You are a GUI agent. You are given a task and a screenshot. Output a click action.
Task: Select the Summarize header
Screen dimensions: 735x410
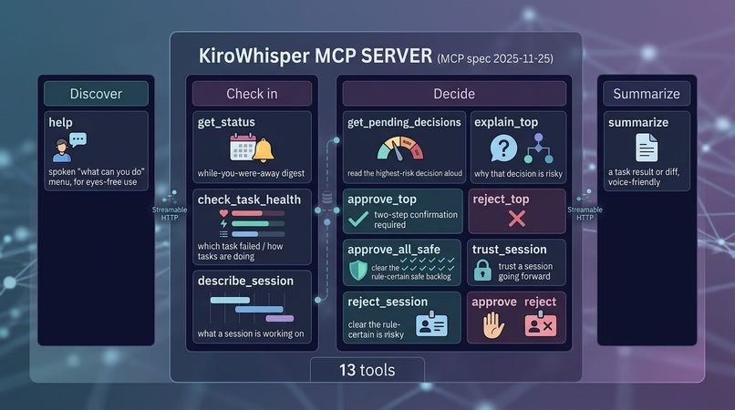coord(647,94)
